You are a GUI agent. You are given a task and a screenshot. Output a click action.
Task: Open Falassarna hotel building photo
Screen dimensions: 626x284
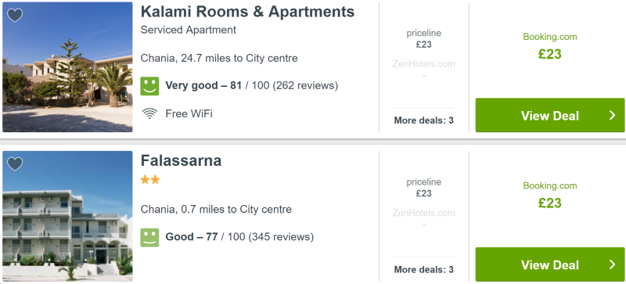coord(67,216)
